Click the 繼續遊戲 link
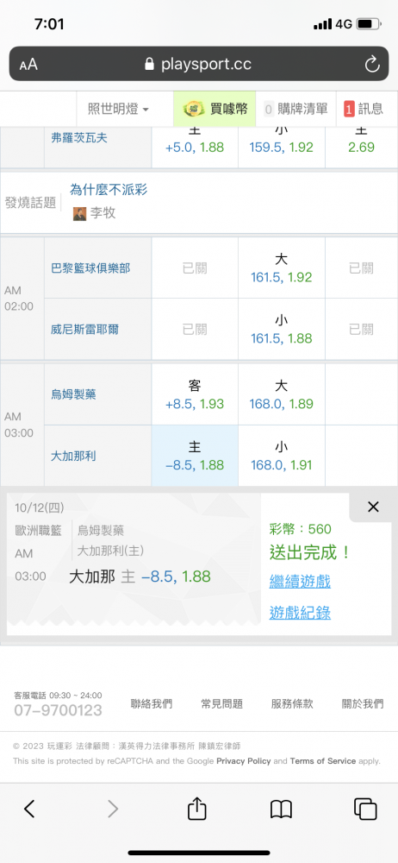The image size is (398, 863). click(300, 581)
